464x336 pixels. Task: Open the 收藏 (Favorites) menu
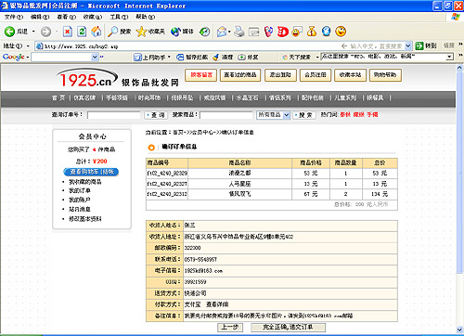tap(93, 17)
